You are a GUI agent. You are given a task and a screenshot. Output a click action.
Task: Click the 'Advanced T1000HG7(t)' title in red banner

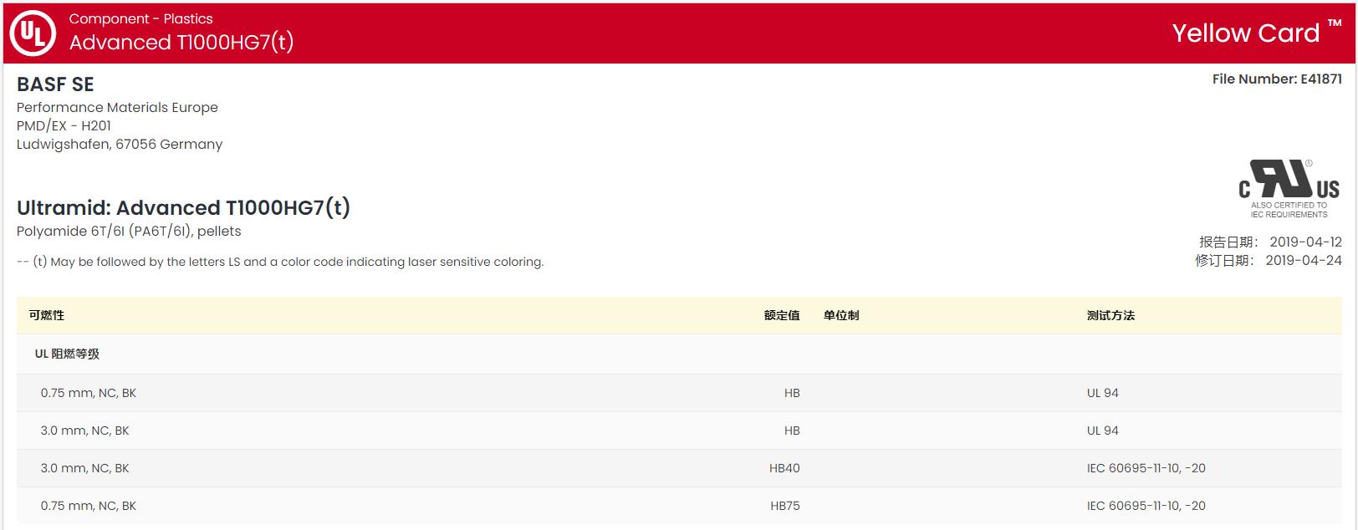[x=181, y=43]
